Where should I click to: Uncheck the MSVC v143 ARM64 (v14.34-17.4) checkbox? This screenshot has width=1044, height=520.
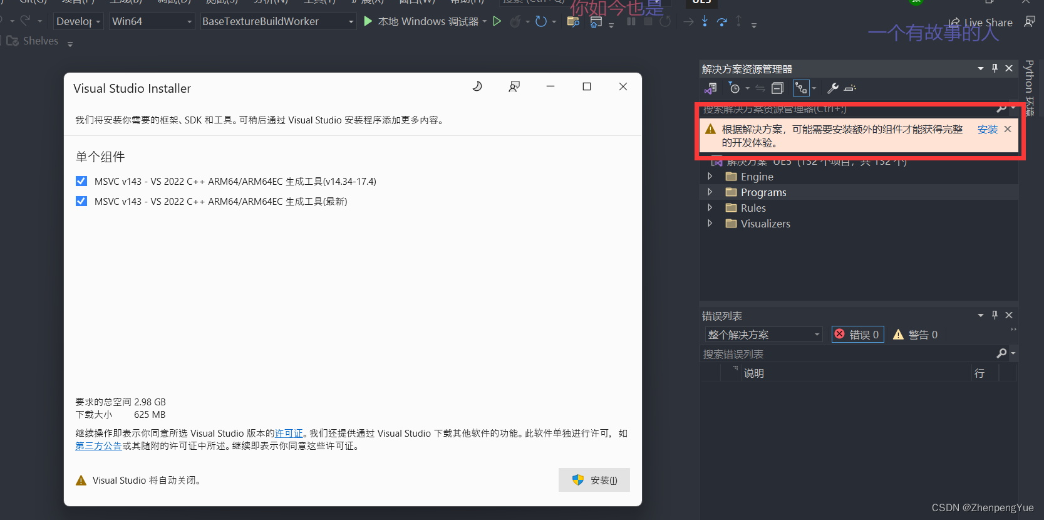pyautogui.click(x=81, y=181)
